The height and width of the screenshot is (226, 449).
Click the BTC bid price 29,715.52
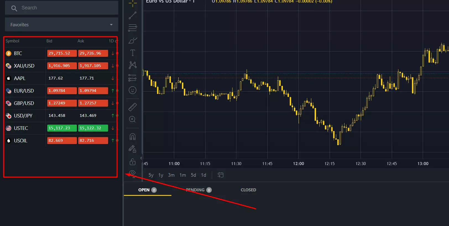pos(62,53)
